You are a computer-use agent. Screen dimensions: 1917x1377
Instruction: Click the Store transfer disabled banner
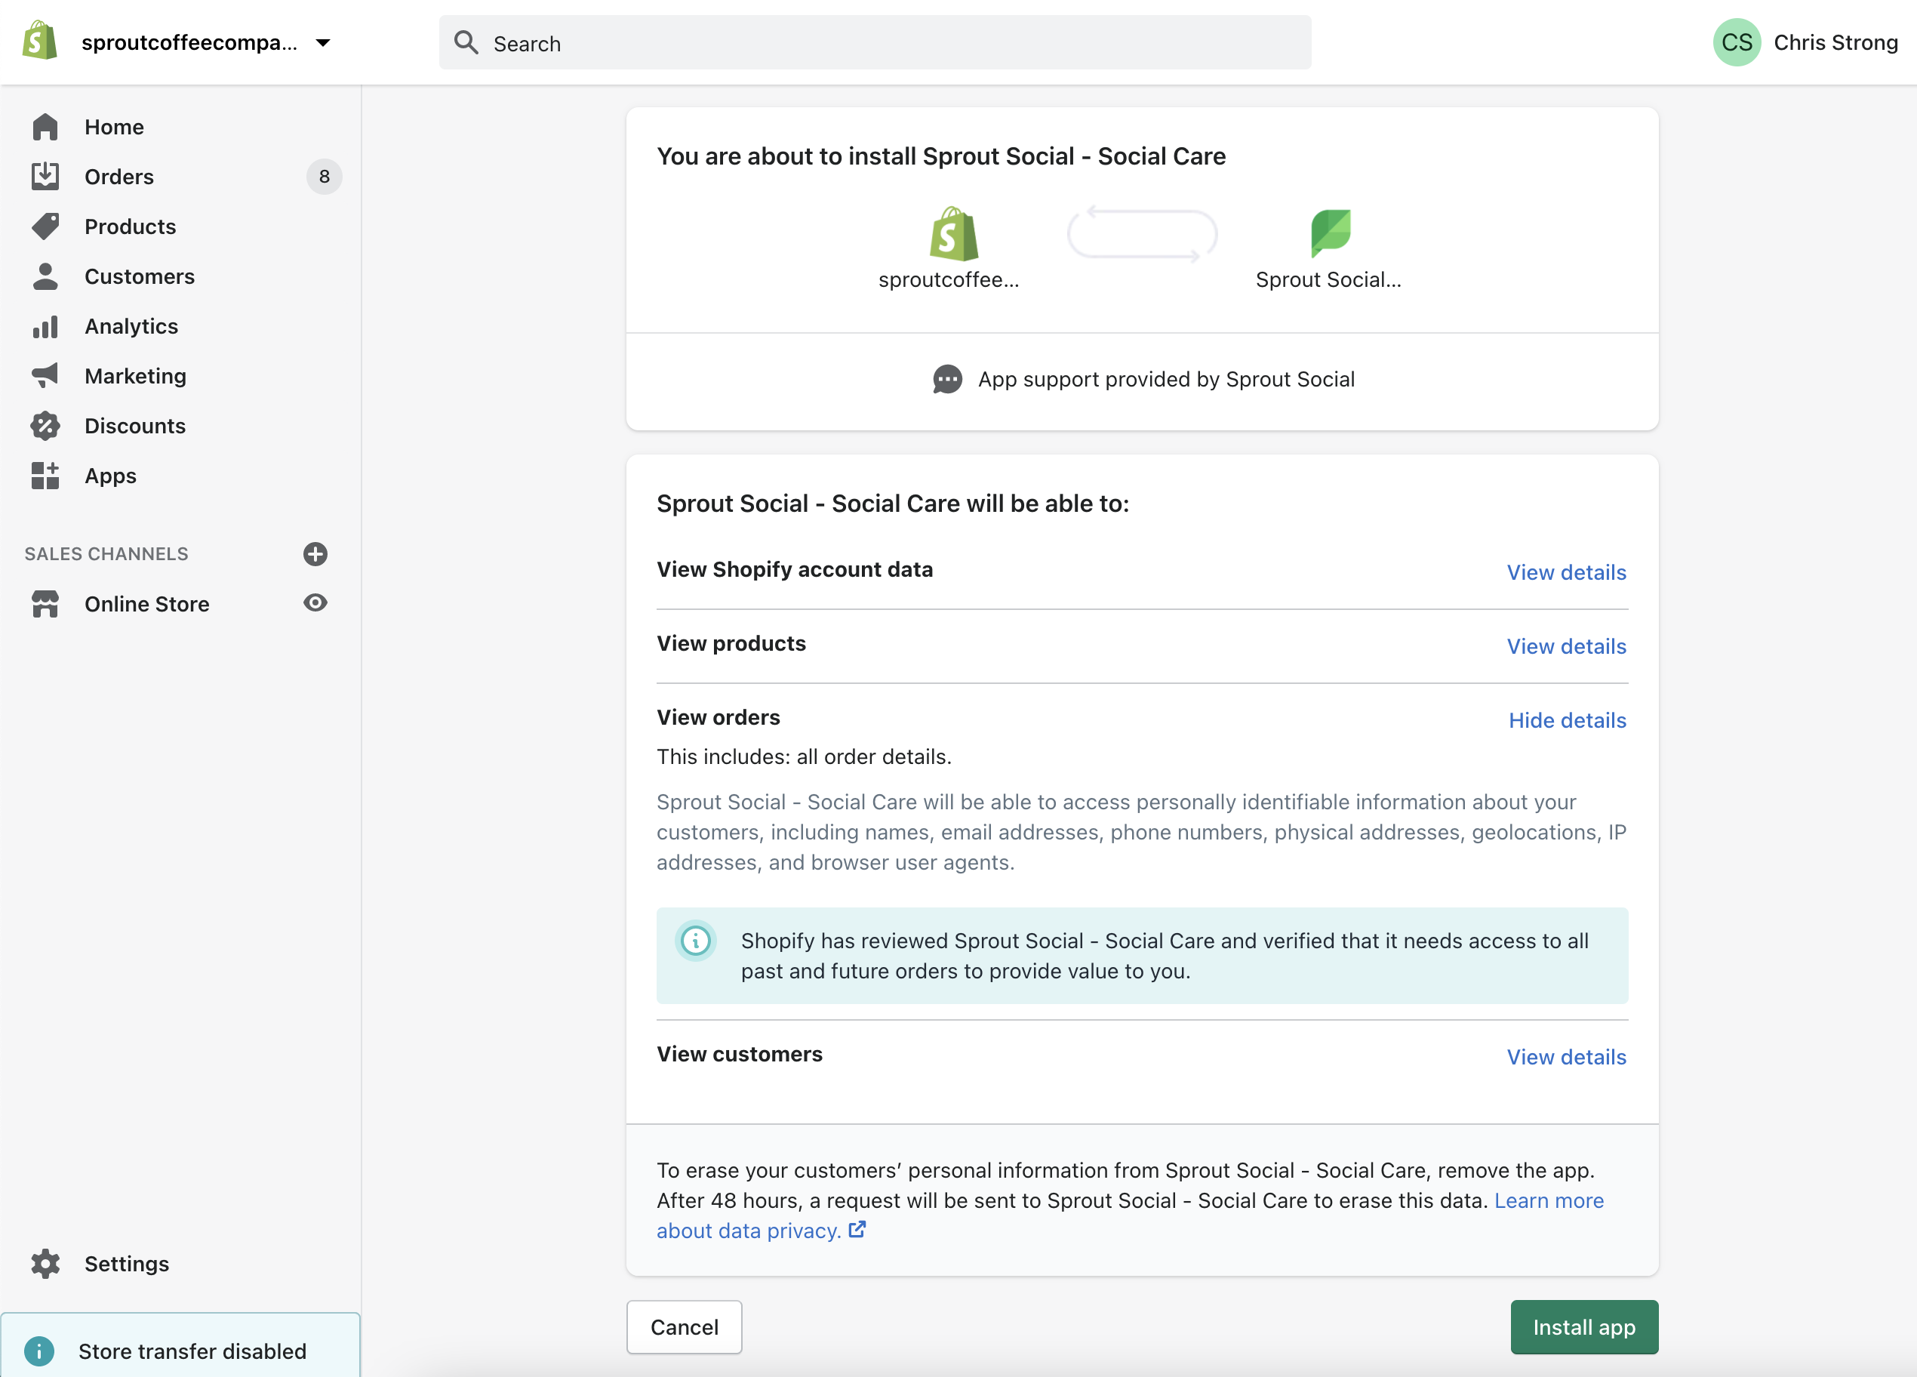click(x=180, y=1346)
